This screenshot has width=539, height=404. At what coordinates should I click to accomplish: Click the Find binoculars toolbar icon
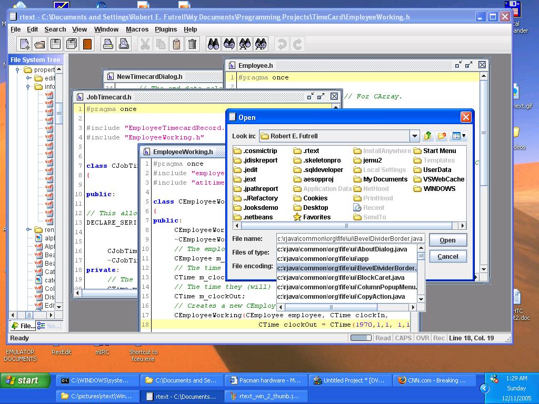(x=213, y=44)
